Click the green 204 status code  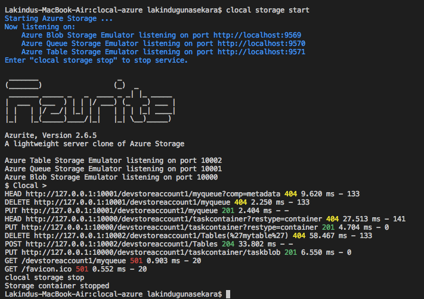coord(228,245)
